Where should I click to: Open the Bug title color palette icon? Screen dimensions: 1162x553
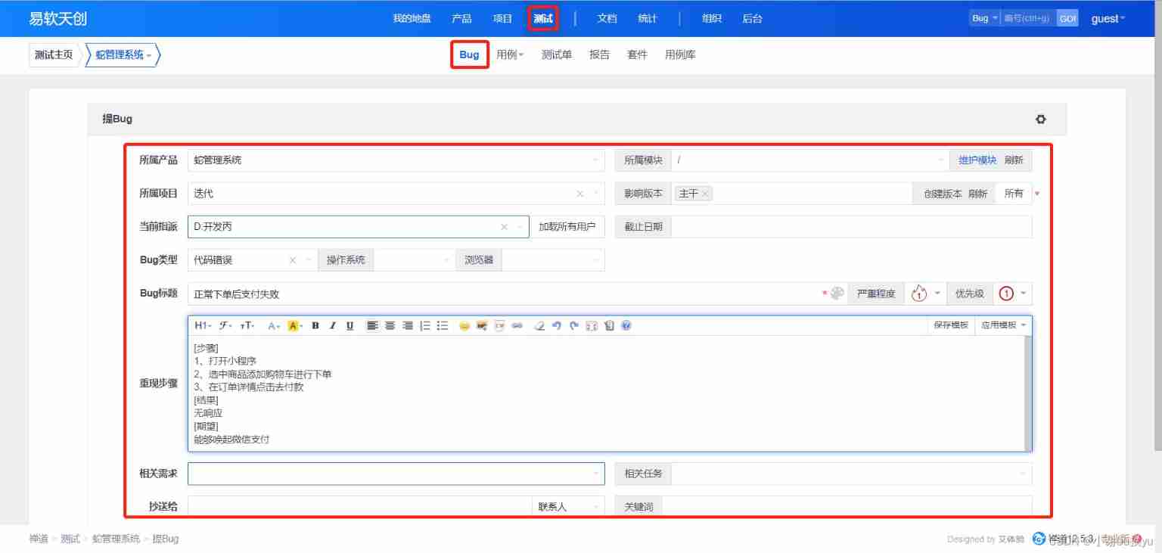pos(837,294)
